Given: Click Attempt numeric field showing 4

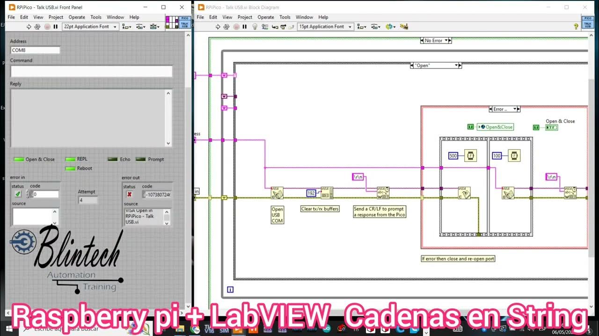Looking at the screenshot, I should [x=88, y=200].
